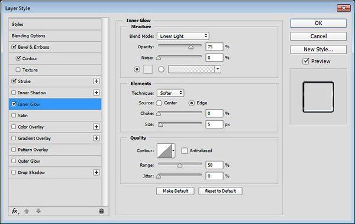Image resolution: width=355 pixels, height=224 pixels.
Task: Open the Styles section
Action: point(55,24)
